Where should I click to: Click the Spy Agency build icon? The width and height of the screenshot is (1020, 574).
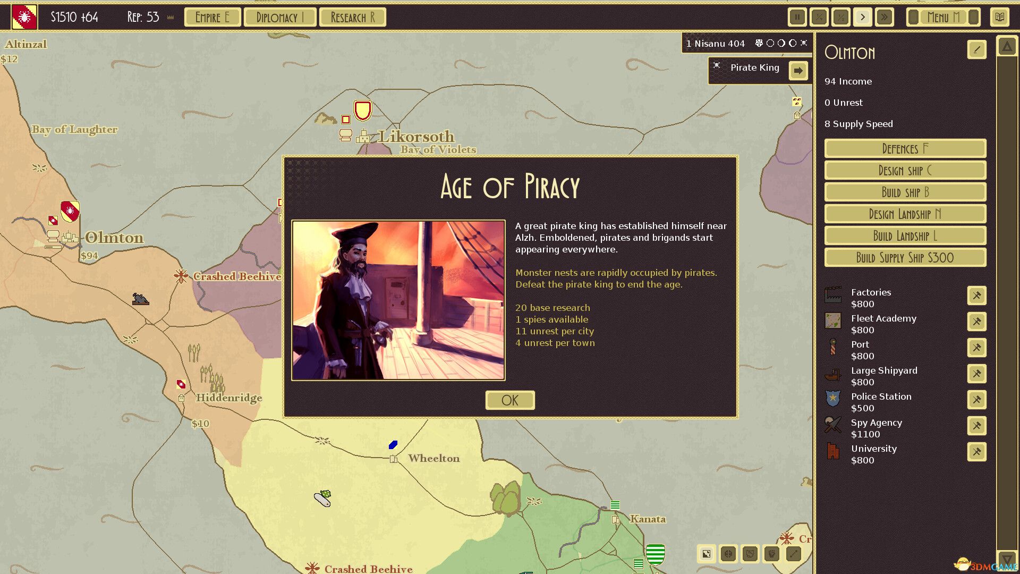pyautogui.click(x=976, y=425)
